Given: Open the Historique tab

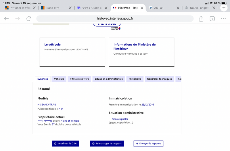Looking at the screenshot, I should (x=135, y=79).
